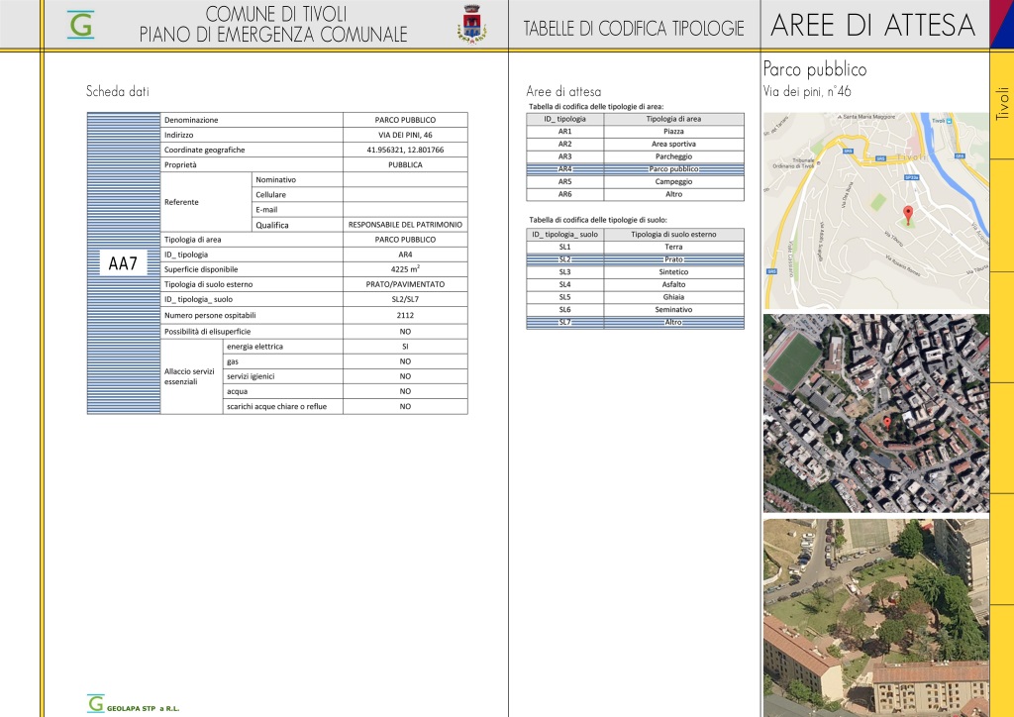
Task: Open the street map of Tivoli
Action: coord(876,211)
